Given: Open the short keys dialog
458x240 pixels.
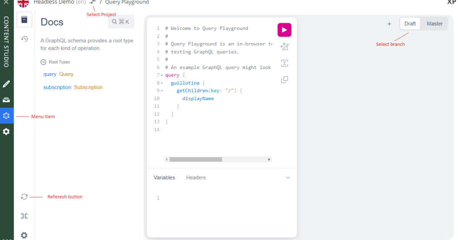Looking at the screenshot, I should [x=24, y=216].
